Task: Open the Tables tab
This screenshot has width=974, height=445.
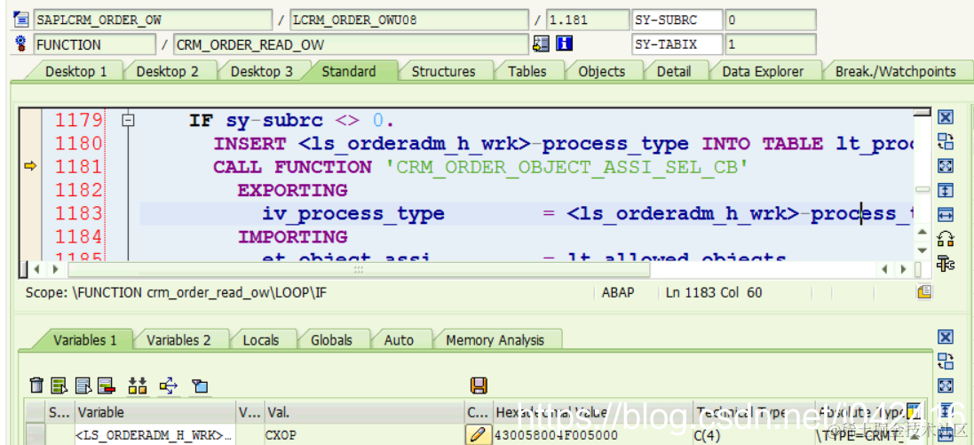Action: [x=527, y=71]
